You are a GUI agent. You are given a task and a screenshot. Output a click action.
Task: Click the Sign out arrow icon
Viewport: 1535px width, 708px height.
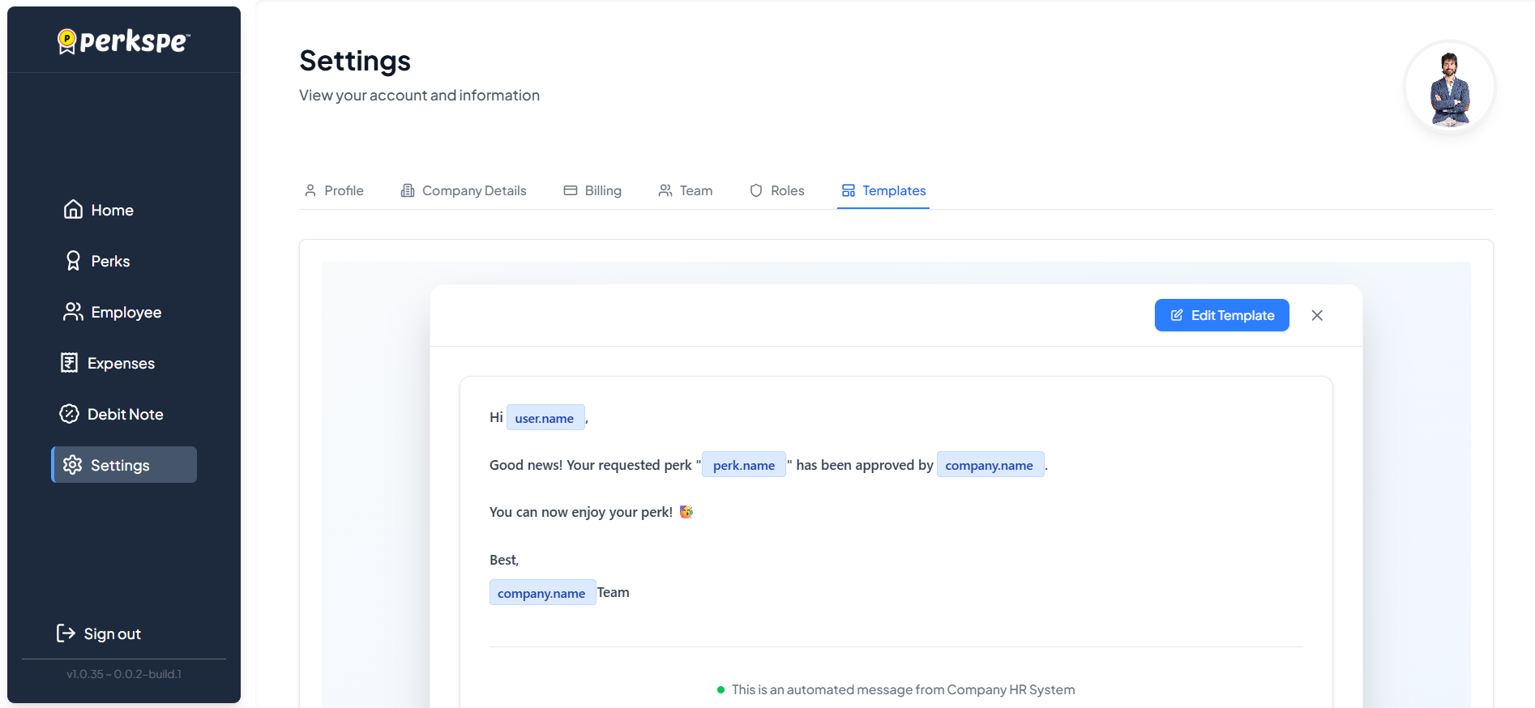(x=66, y=633)
